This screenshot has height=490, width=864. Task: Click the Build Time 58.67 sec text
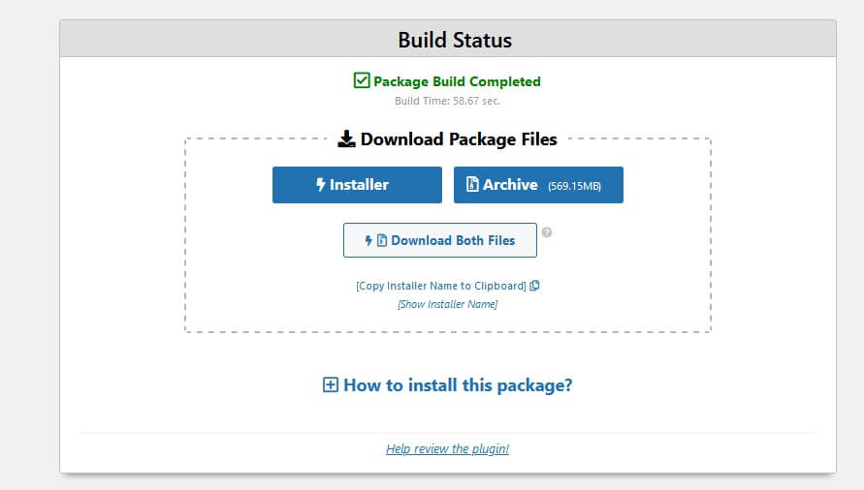(447, 101)
